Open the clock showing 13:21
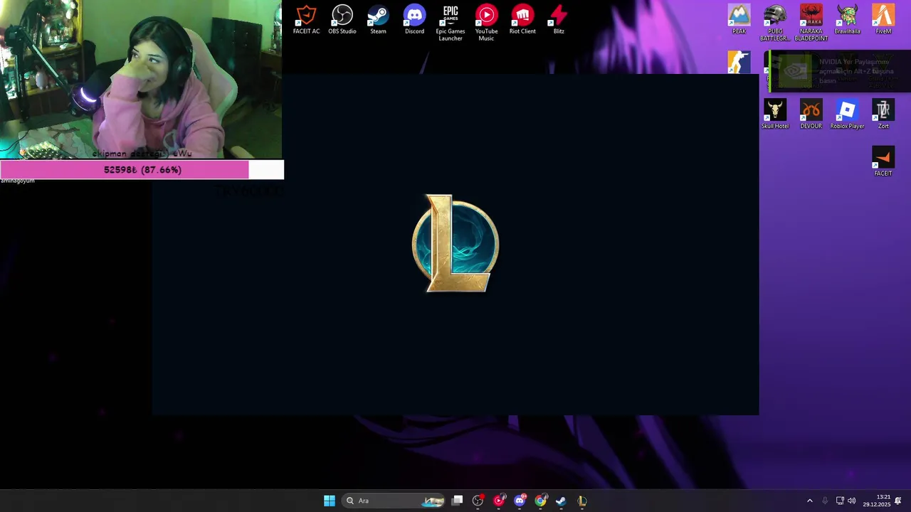Viewport: 911px width, 512px height. click(877, 501)
